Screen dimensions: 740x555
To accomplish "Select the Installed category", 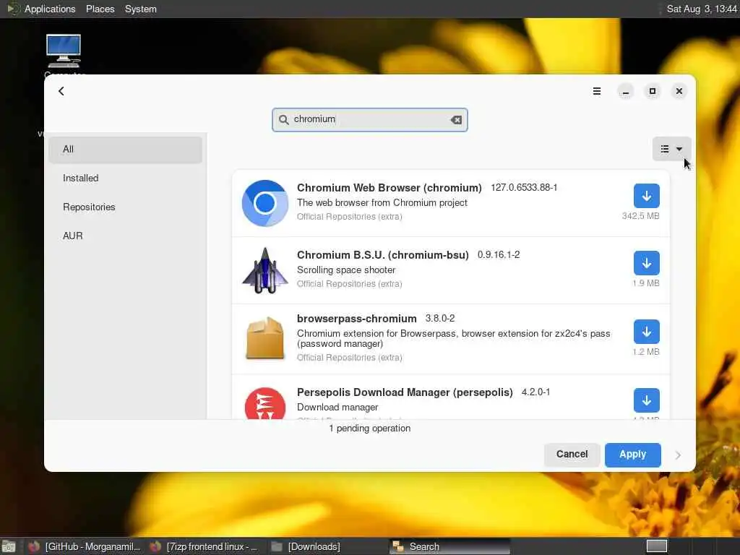I will click(x=125, y=178).
